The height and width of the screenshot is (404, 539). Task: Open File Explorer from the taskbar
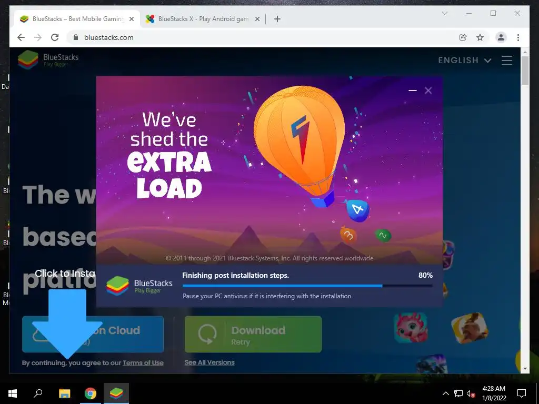click(64, 393)
